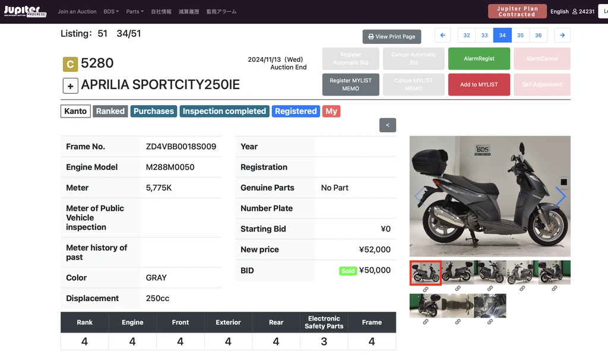Click the link icon under the first top-row thumbnail
The image size is (608, 364).
425,289
